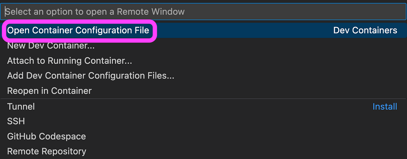Focus the Remote Window search input
This screenshot has width=407, height=159.
[203, 12]
